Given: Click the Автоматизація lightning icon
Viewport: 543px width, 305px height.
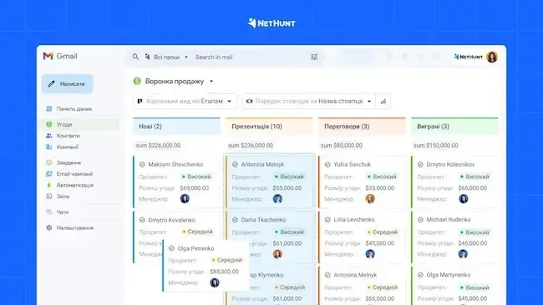Looking at the screenshot, I should click(x=49, y=185).
